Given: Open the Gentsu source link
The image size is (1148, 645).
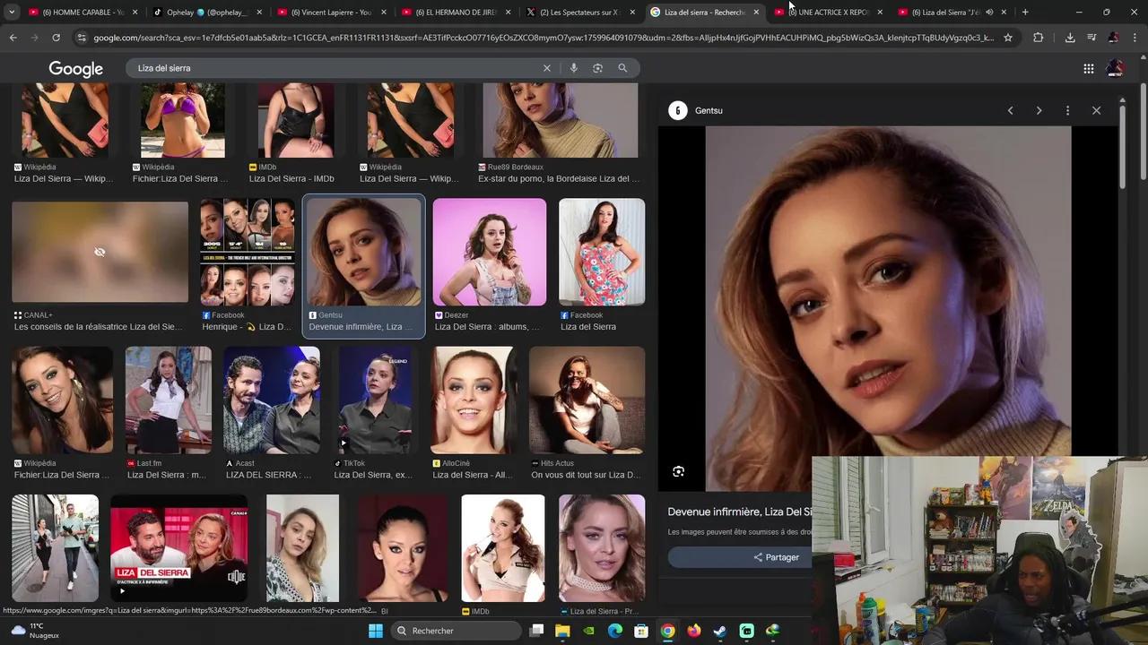Looking at the screenshot, I should tap(708, 110).
